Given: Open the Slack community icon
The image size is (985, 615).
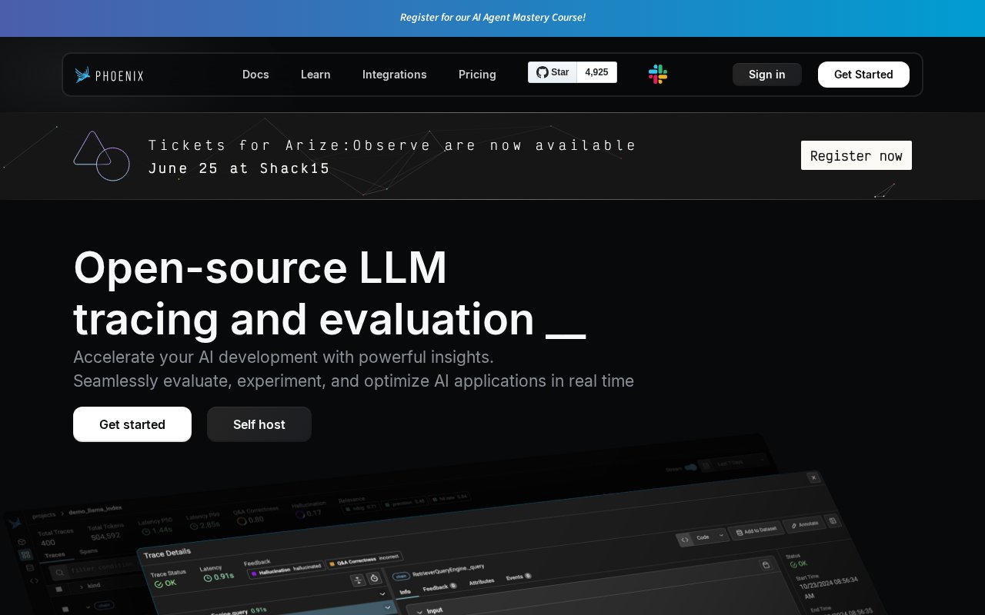Looking at the screenshot, I should click(x=658, y=74).
